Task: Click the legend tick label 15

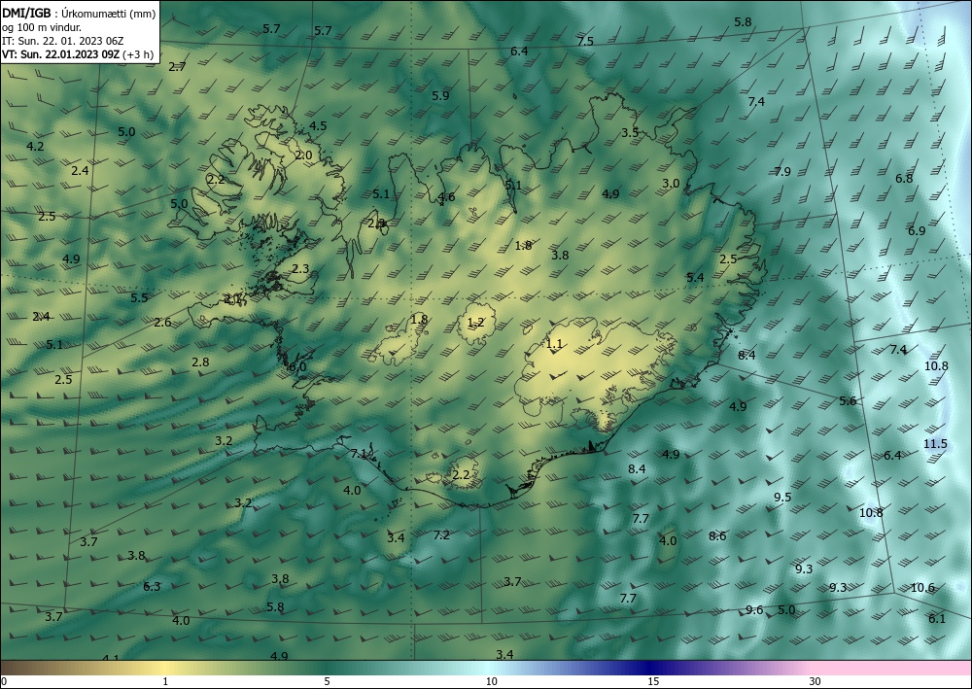Action: pos(653,682)
